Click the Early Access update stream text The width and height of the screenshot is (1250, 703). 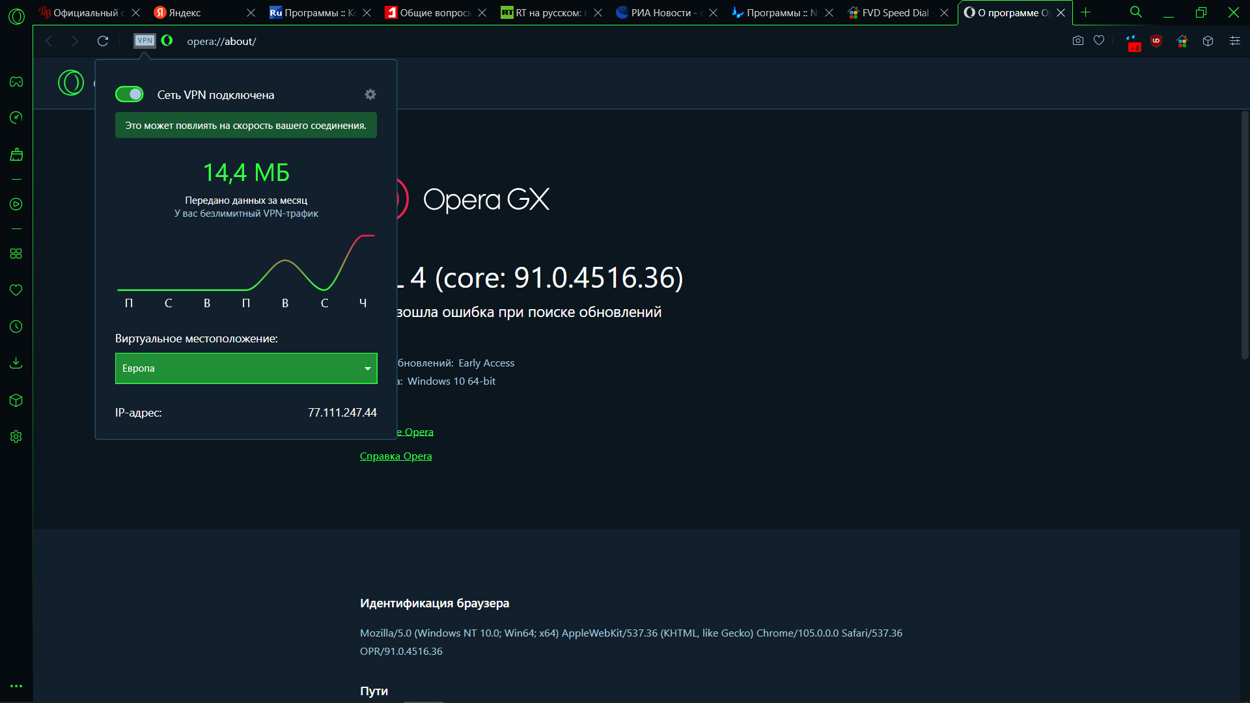pos(486,363)
